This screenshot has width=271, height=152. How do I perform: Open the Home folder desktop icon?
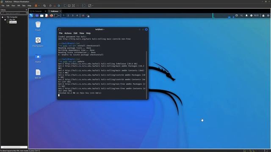click(x=38, y=58)
